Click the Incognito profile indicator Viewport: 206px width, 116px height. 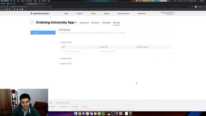tap(199, 6)
